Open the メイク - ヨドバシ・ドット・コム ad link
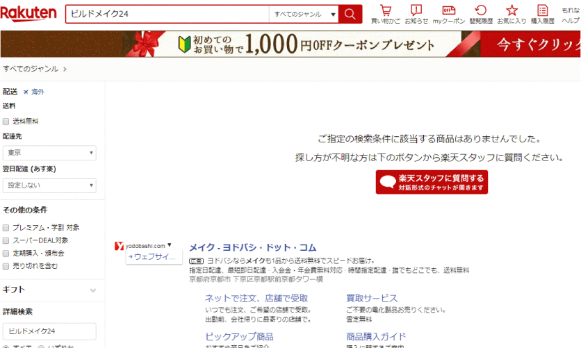581x348 pixels. click(253, 247)
